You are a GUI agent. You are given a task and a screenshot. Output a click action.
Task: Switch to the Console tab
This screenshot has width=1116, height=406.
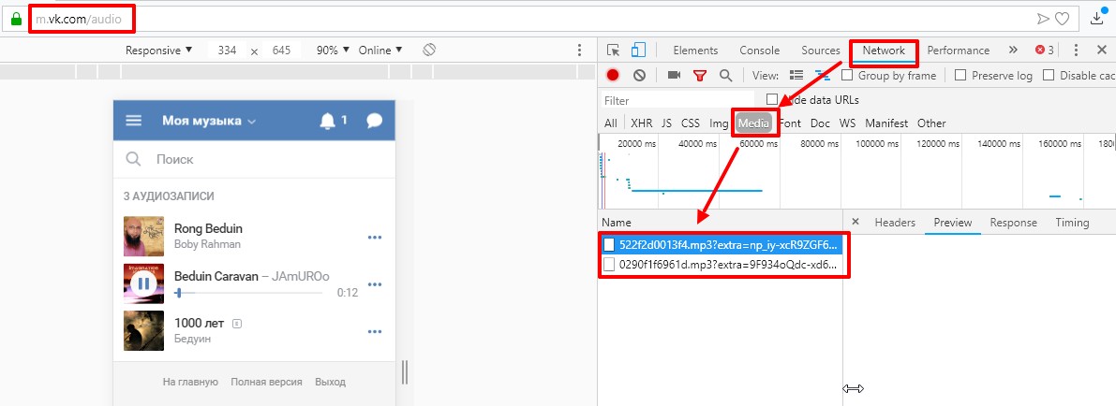(x=759, y=51)
